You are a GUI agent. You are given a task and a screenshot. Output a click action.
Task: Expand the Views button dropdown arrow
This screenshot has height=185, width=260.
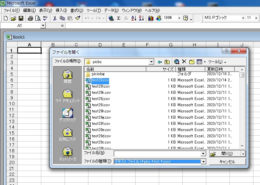pos(205,62)
